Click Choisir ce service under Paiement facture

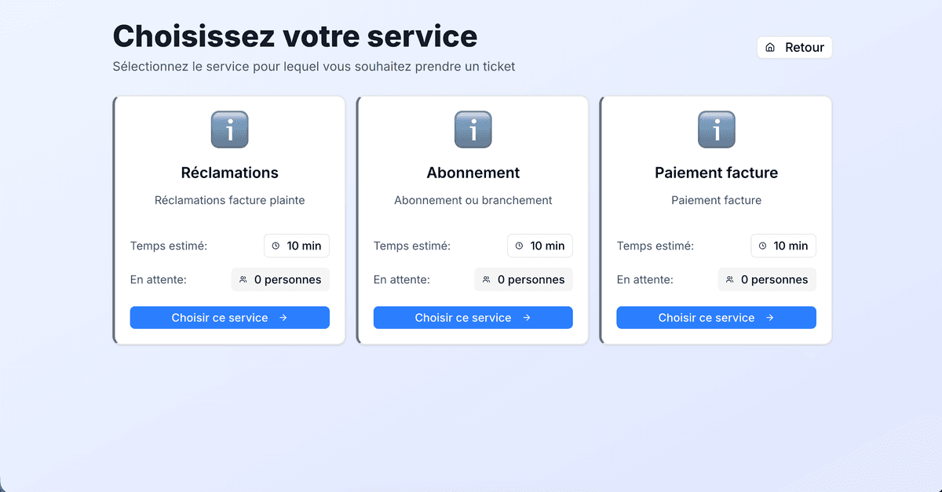(x=716, y=318)
